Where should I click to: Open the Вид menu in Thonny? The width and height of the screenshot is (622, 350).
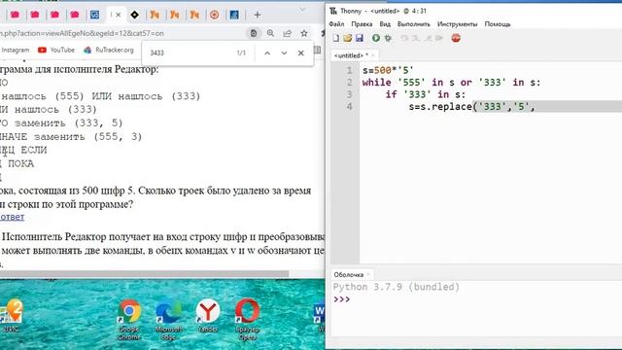[x=385, y=24]
